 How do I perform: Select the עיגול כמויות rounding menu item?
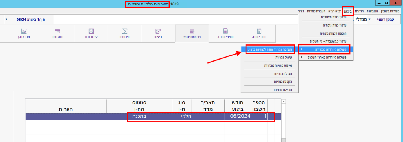coord(270,57)
